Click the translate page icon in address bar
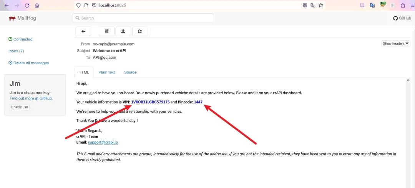The height and width of the screenshot is (188, 415). [x=313, y=5]
